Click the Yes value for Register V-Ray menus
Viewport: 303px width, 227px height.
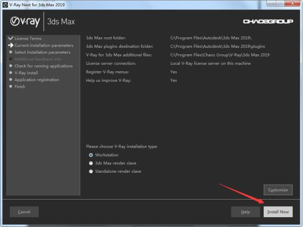pos(173,72)
